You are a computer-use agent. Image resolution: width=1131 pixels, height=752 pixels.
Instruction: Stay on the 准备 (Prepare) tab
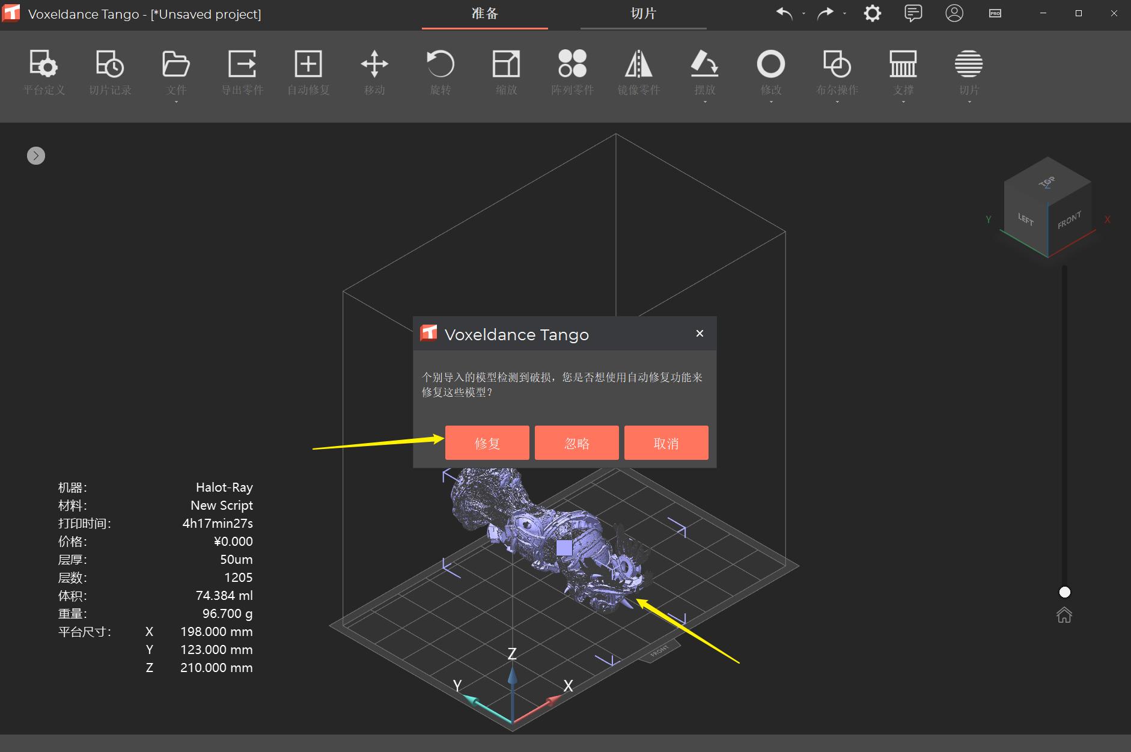[484, 13]
